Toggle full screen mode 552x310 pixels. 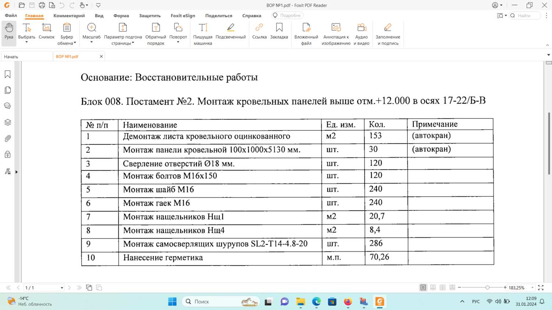tap(541, 288)
